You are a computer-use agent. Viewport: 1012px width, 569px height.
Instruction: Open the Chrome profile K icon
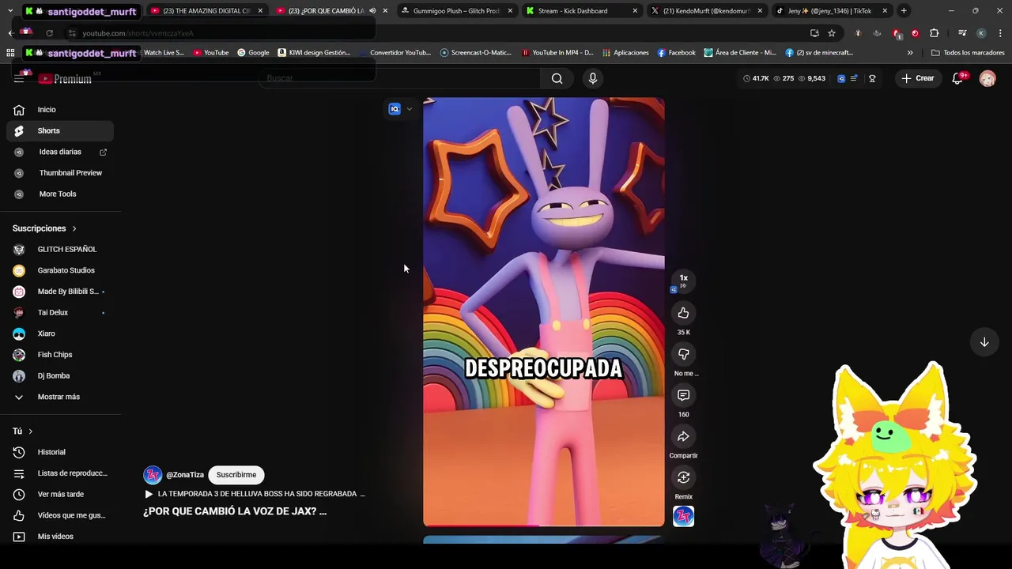point(981,33)
